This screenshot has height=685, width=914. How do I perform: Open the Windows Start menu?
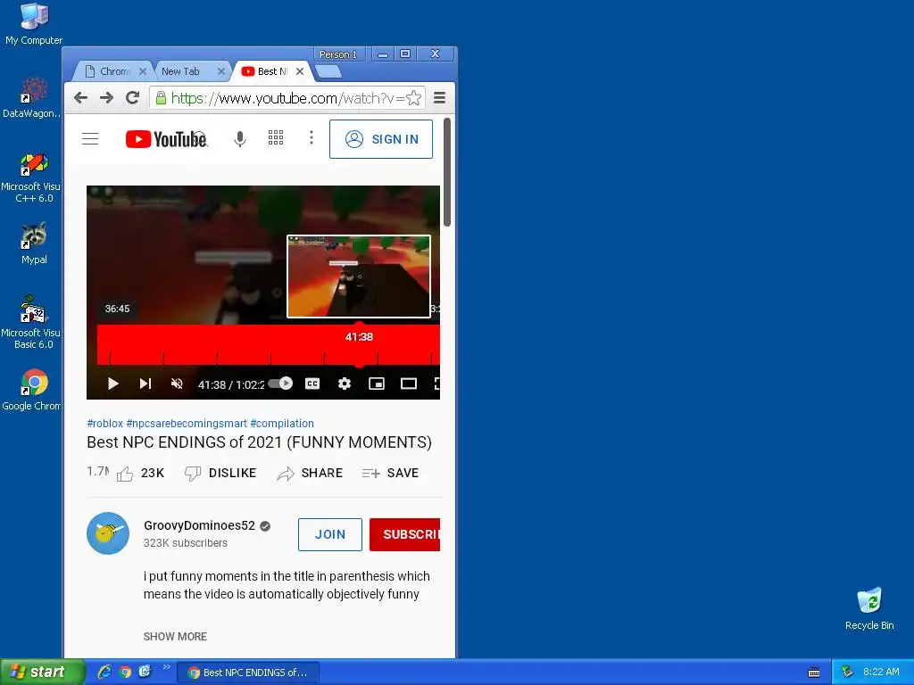click(42, 673)
